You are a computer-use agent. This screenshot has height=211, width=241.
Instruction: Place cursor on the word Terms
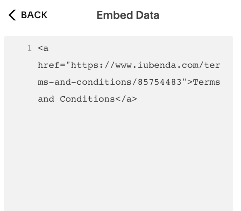[x=207, y=82]
